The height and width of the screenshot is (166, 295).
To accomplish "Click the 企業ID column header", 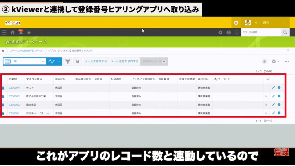I will (x=13, y=79).
